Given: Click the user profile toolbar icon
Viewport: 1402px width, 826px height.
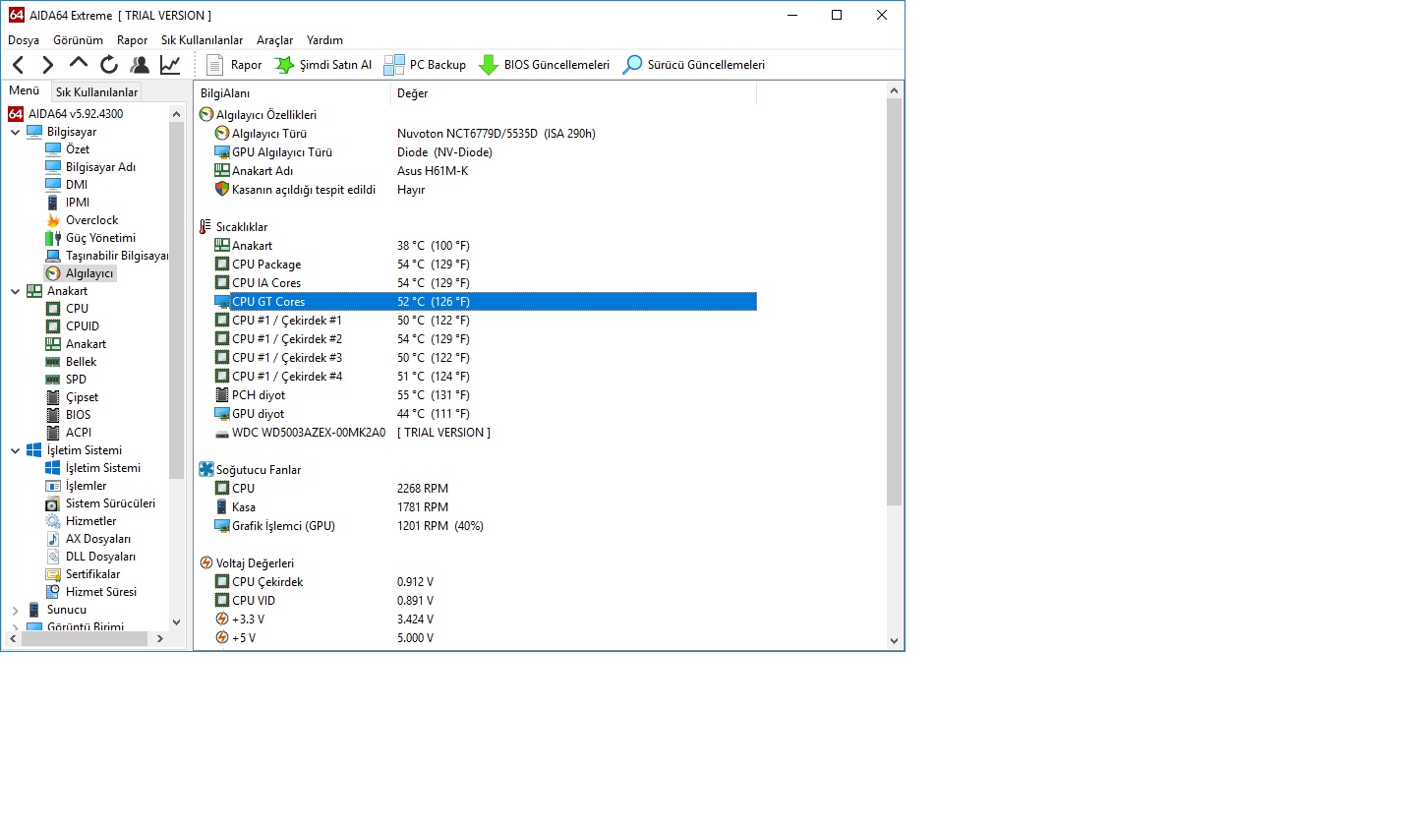Looking at the screenshot, I should pos(140,65).
